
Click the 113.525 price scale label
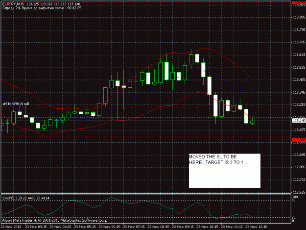pos(299,67)
